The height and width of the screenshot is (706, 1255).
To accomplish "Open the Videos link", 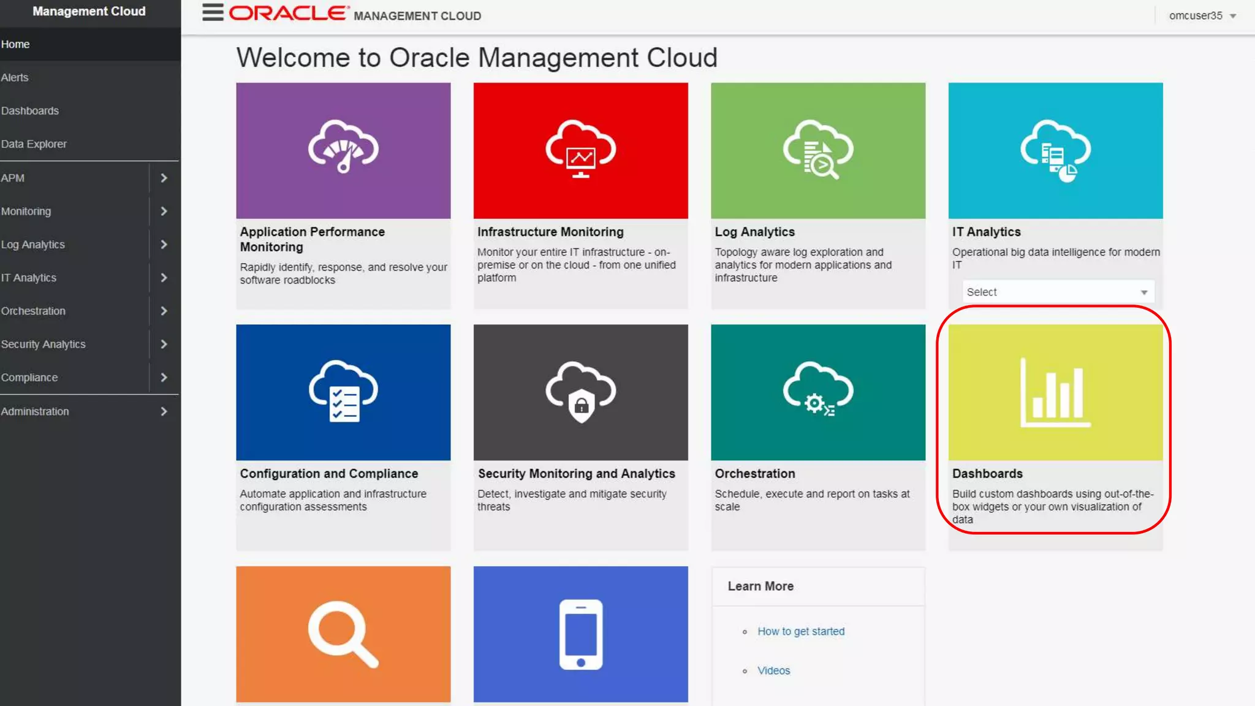I will tap(774, 670).
